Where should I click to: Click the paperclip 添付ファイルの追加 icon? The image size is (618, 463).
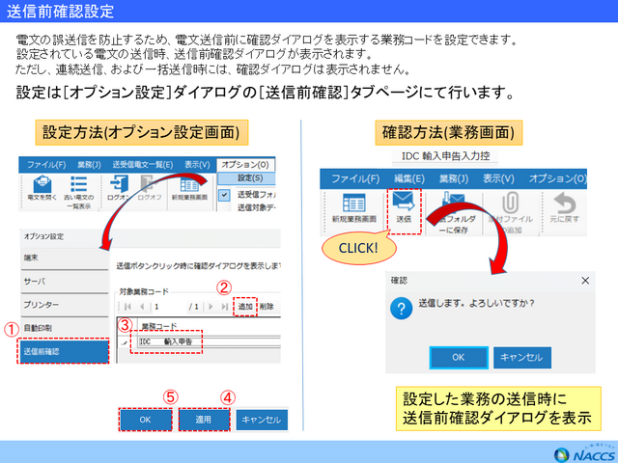[510, 203]
